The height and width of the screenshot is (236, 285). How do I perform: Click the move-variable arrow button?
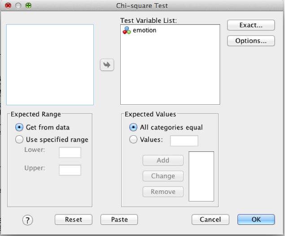[107, 64]
